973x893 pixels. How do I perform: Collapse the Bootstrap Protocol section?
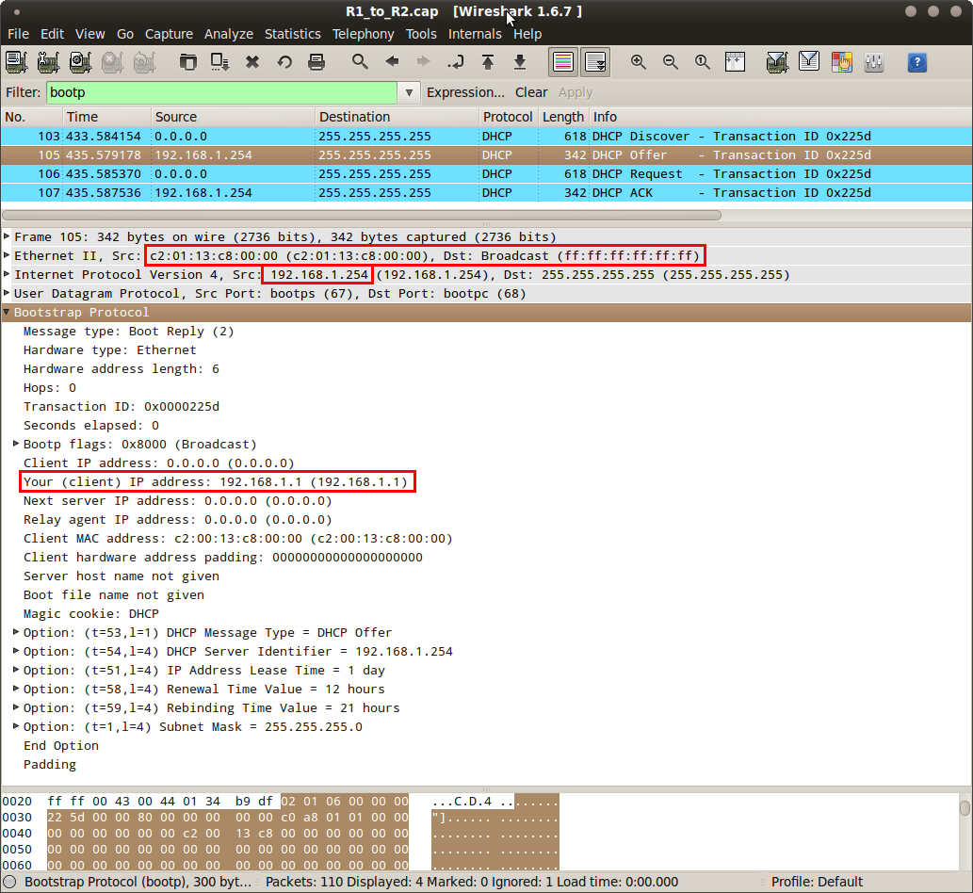click(x=7, y=312)
